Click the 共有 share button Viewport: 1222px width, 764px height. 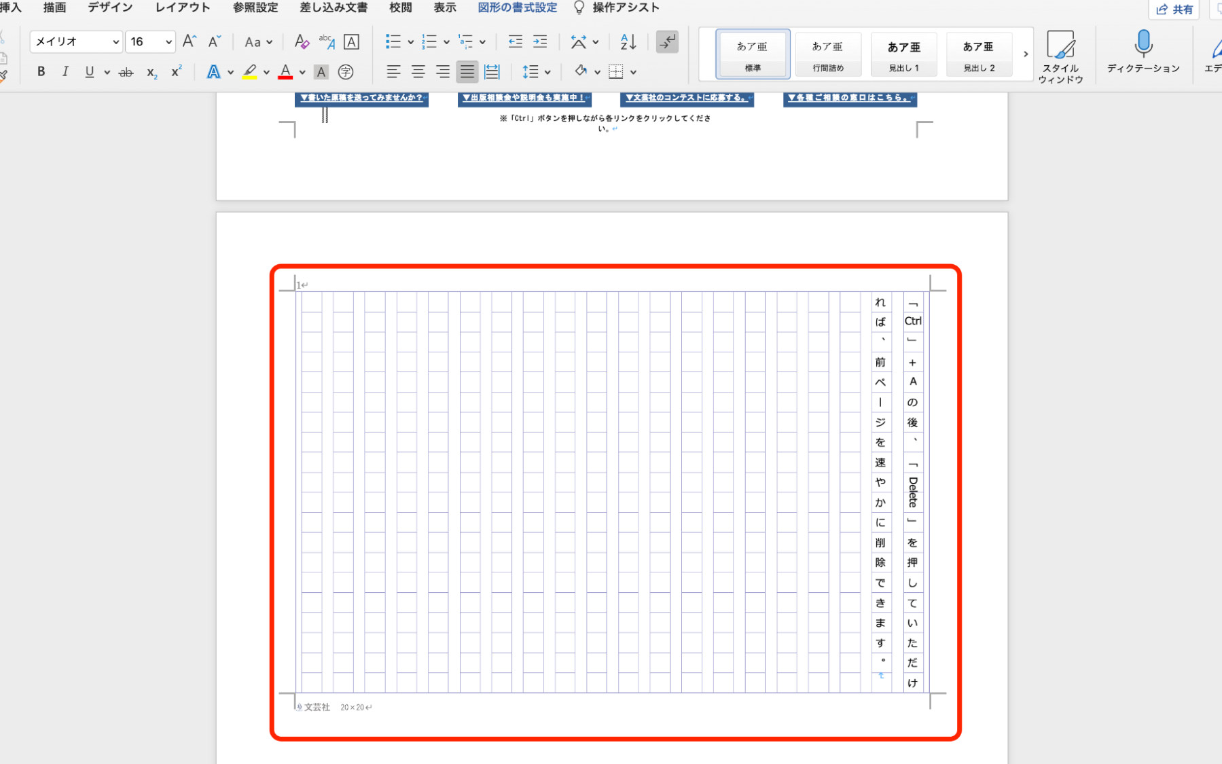(x=1174, y=10)
